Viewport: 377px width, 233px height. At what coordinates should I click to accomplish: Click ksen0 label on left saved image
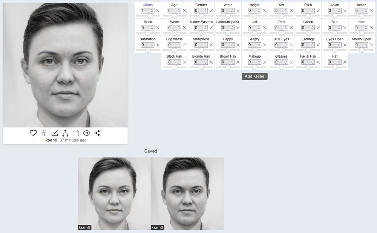click(x=84, y=227)
